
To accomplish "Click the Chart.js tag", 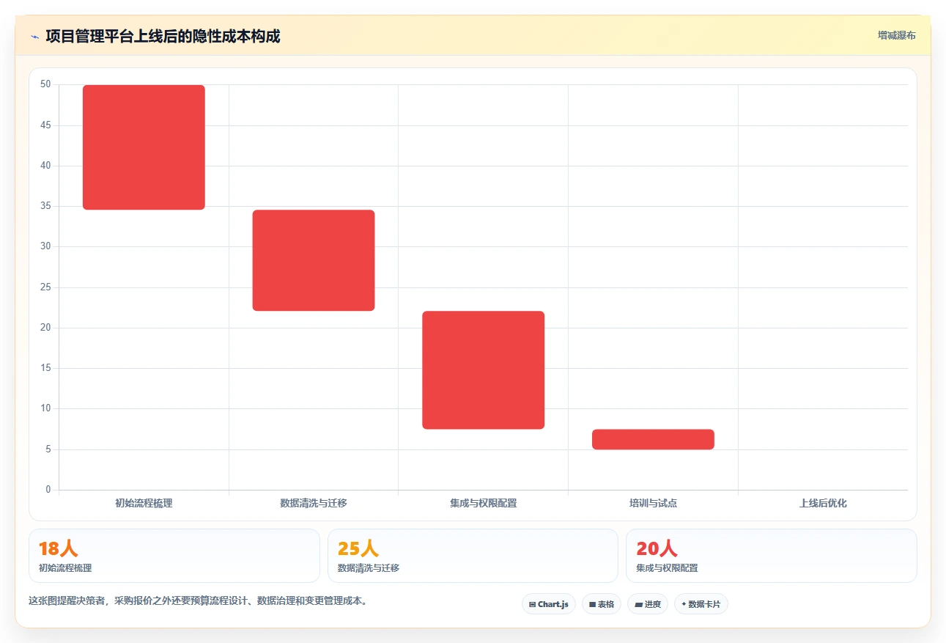I will point(549,604).
